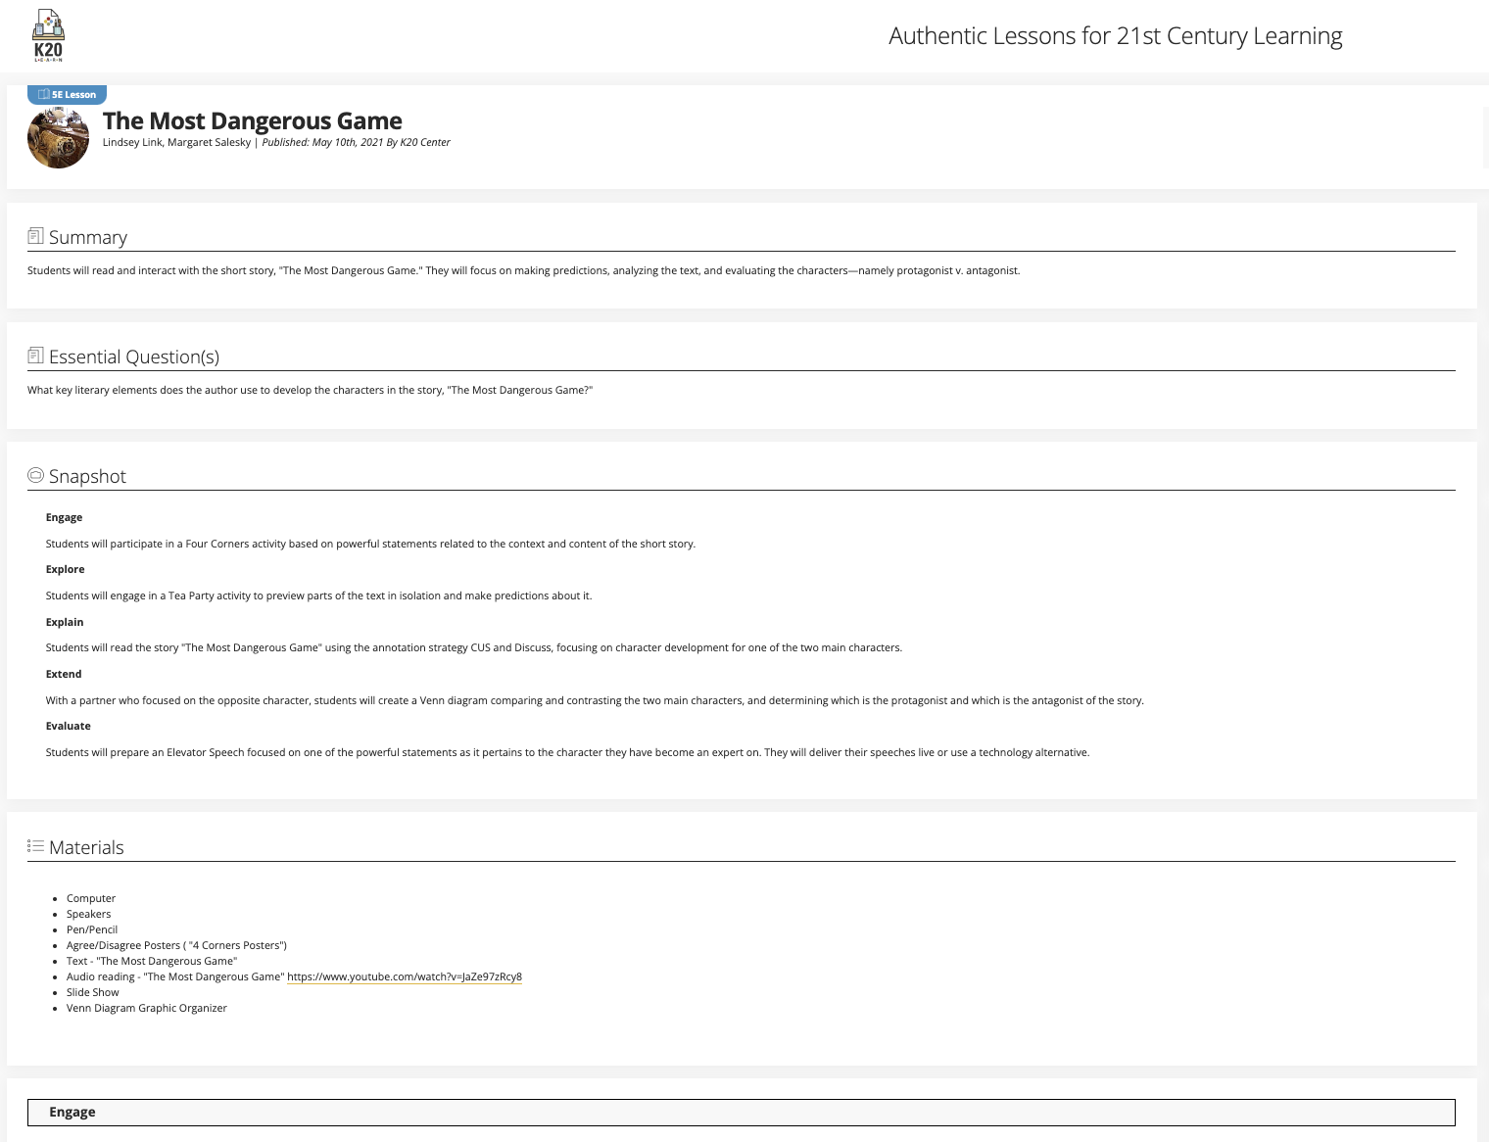Click the Summary section icon
Image resolution: width=1489 pixels, height=1142 pixels.
coord(35,236)
